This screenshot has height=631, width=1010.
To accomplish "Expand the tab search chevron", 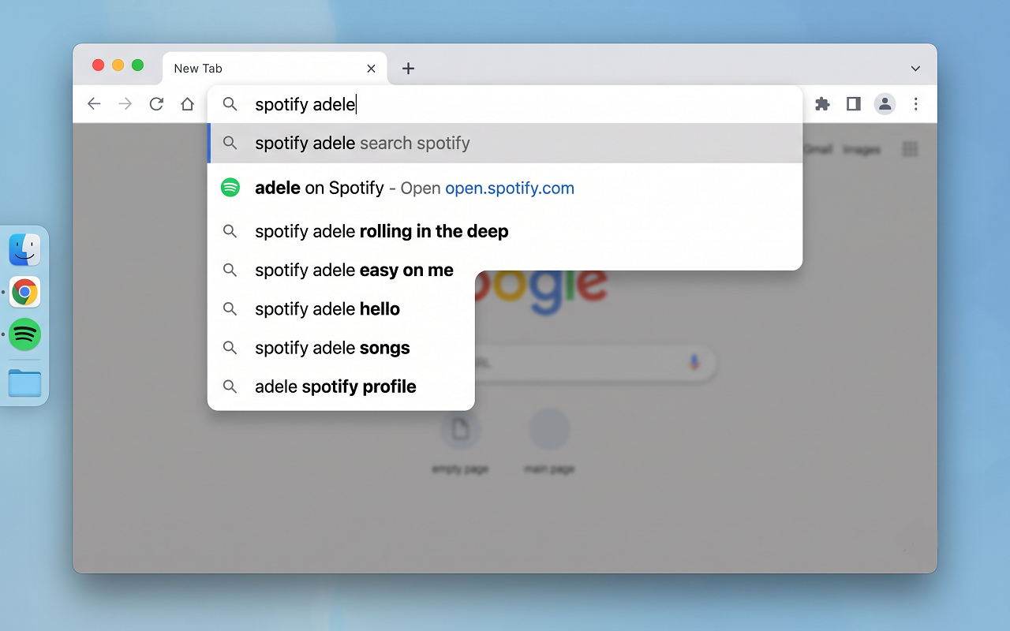I will 915,69.
